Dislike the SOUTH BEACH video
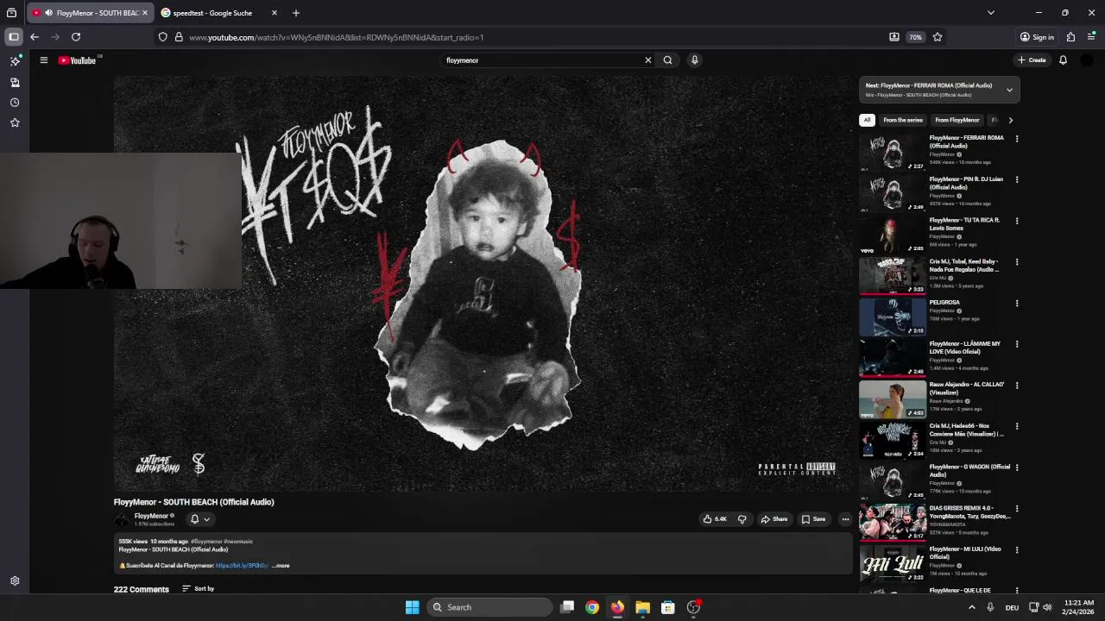Viewport: 1105px width, 621px height. (x=742, y=519)
